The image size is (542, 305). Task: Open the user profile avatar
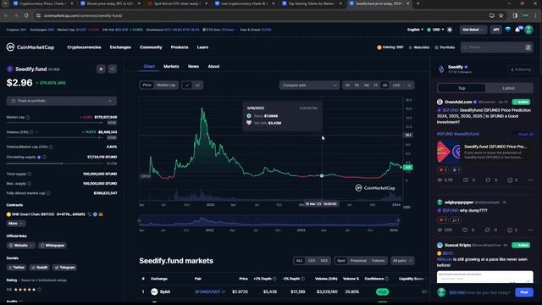tap(528, 30)
